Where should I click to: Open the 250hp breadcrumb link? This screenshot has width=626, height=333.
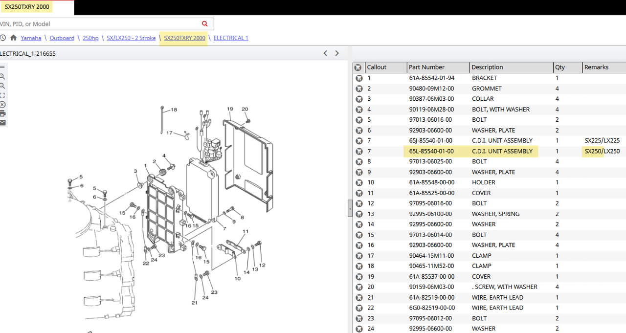[90, 38]
